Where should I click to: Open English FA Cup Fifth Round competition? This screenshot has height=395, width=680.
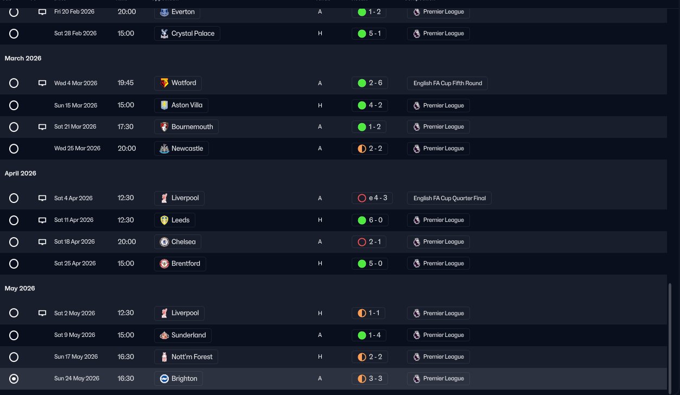448,84
